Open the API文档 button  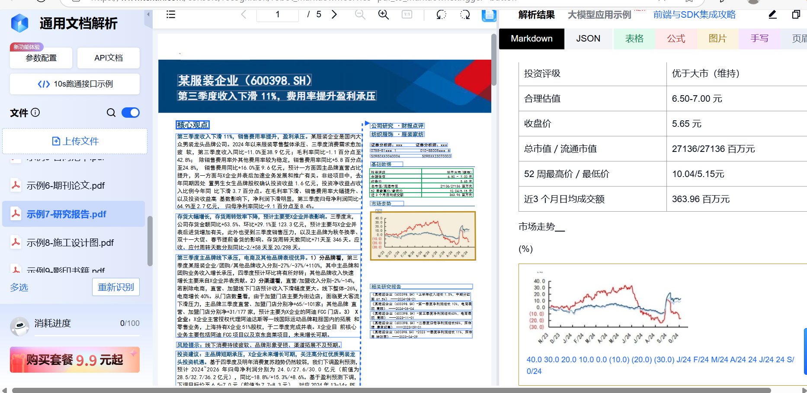pos(109,58)
